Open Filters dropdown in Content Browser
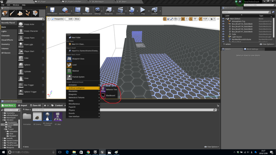The width and height of the screenshot is (276, 155). [x=27, y=110]
